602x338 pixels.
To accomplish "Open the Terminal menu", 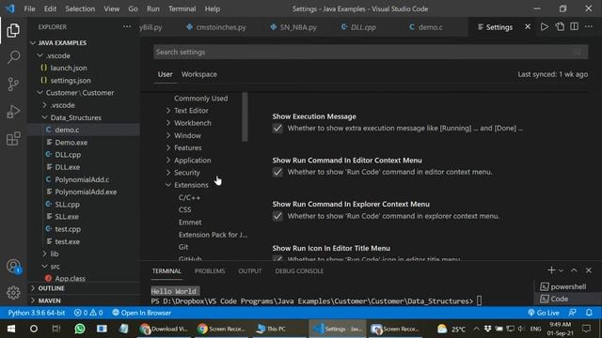I will tap(182, 8).
